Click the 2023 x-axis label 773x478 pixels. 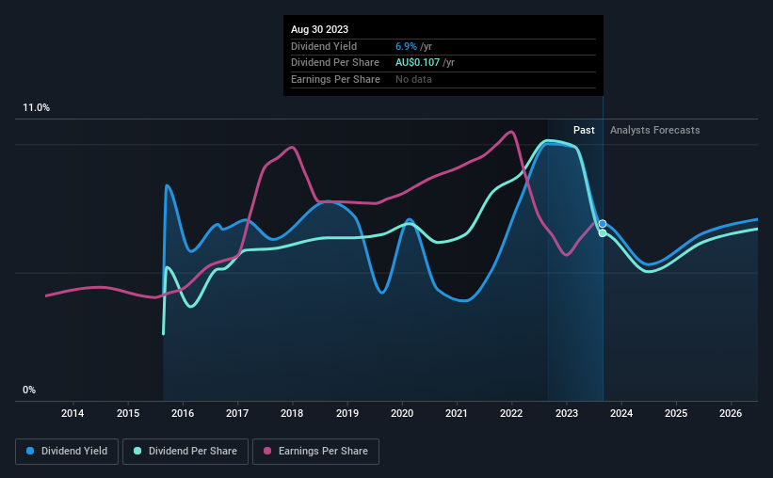pos(567,413)
